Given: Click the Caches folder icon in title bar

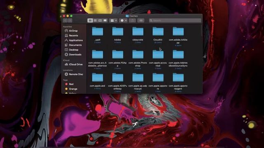Looking at the screenshot, I should pyautogui.click(x=127, y=16).
